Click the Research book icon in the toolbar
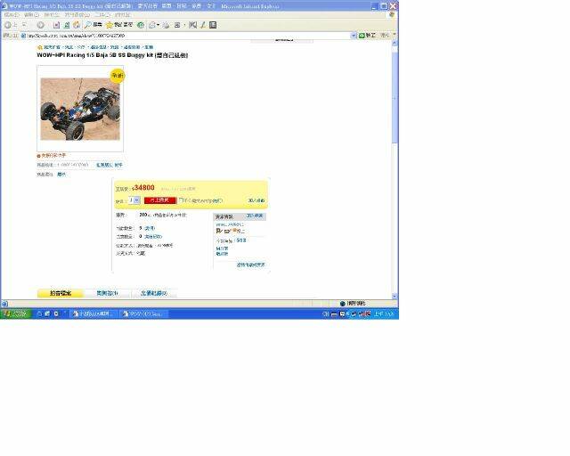570x456 pixels. coord(192,25)
